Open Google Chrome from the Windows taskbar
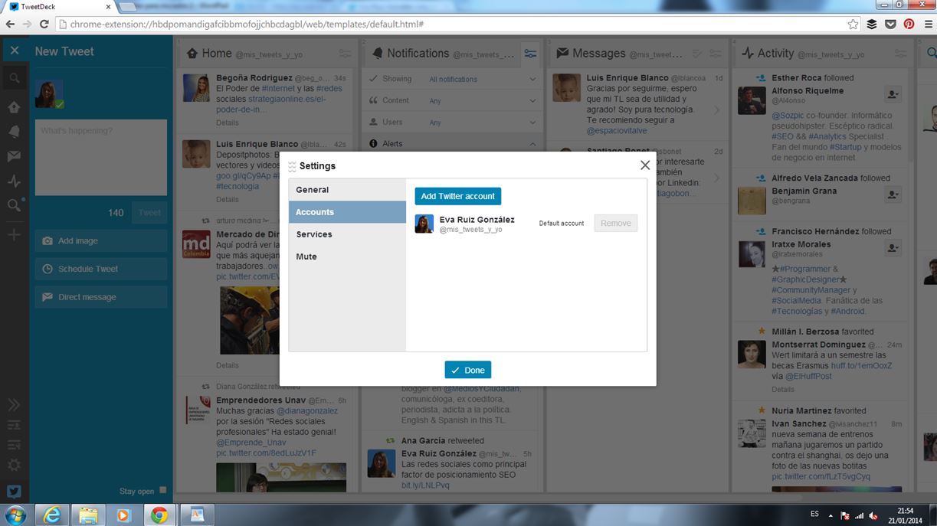The image size is (937, 526). (159, 515)
